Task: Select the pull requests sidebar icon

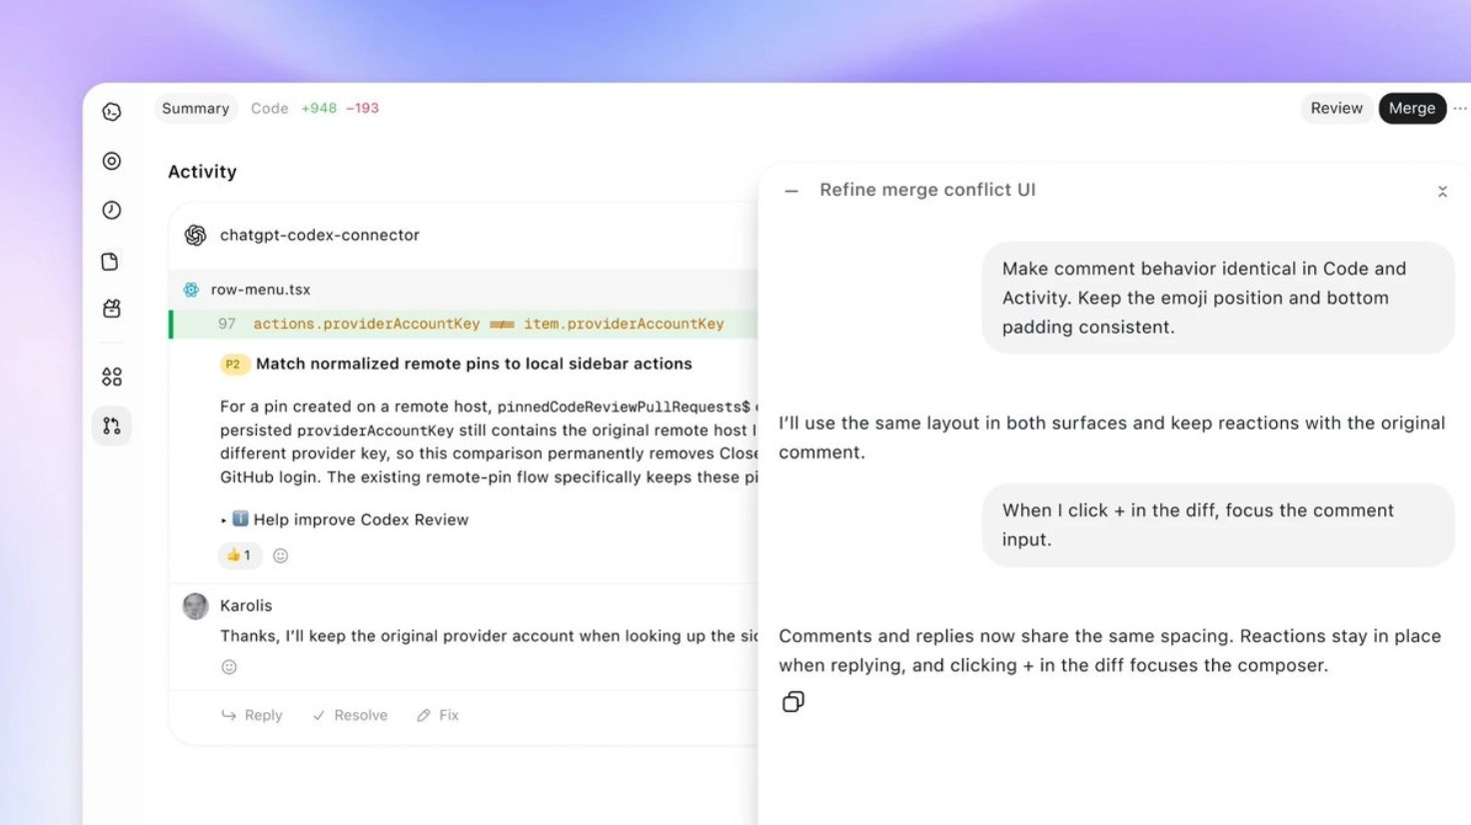Action: click(112, 425)
